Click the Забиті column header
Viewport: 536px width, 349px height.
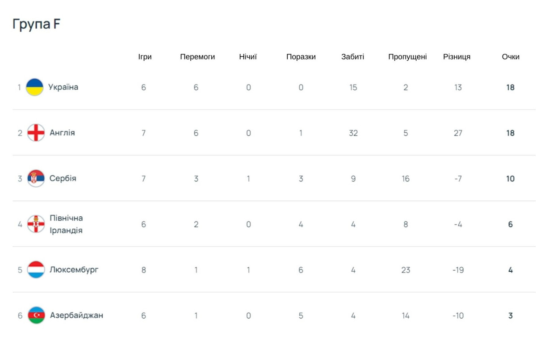(353, 57)
